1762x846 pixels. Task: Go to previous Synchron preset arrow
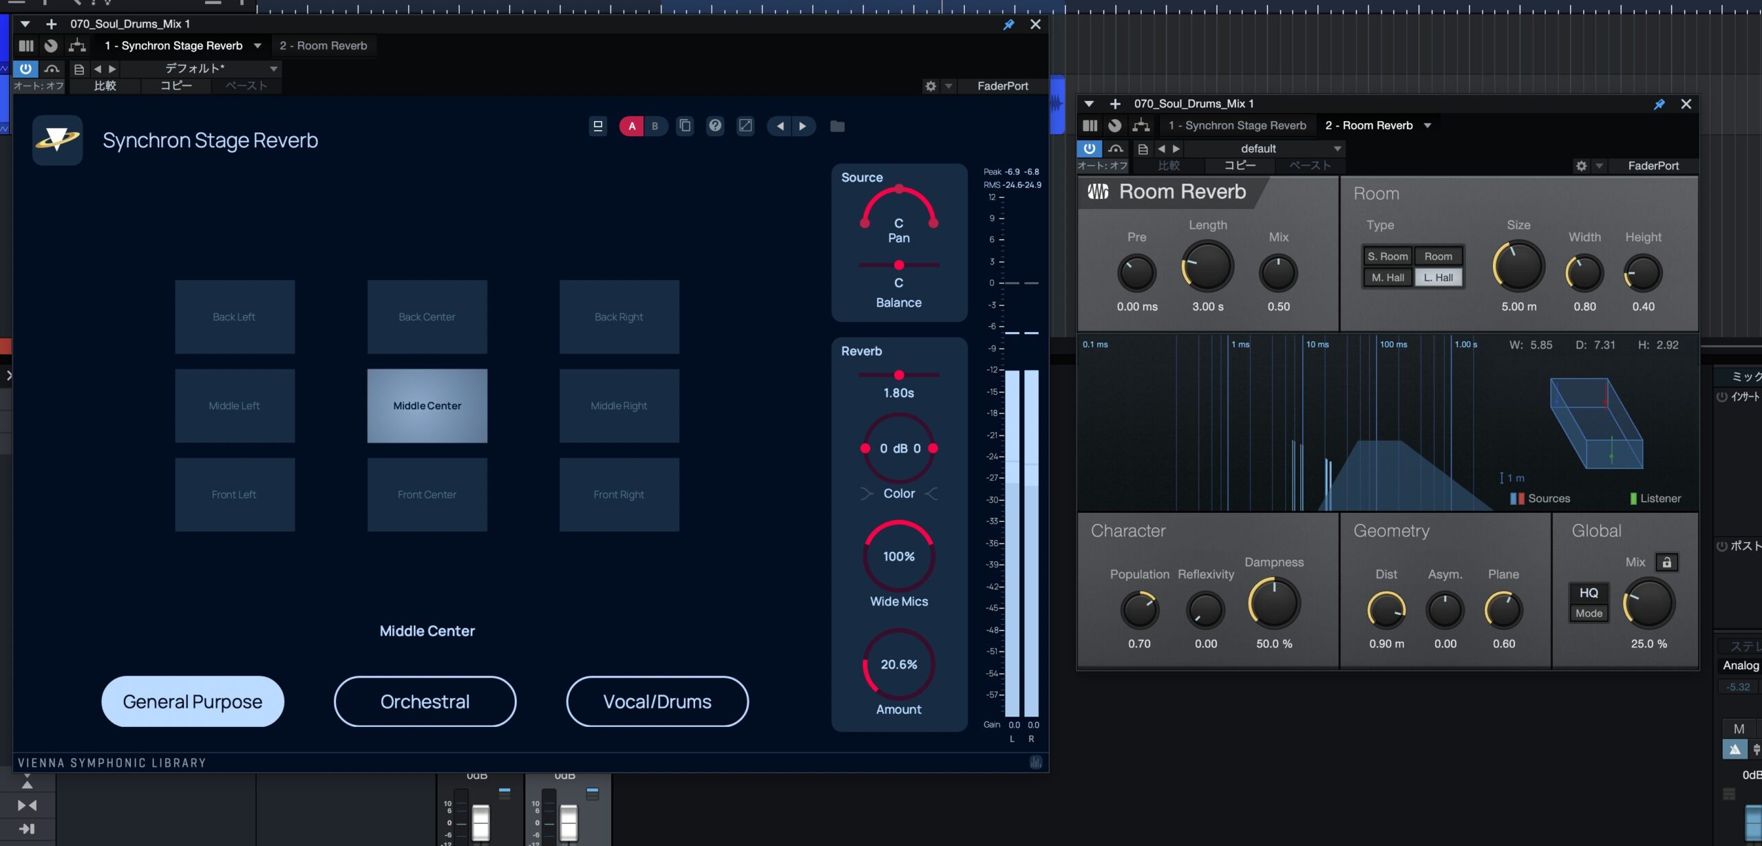pos(780,126)
